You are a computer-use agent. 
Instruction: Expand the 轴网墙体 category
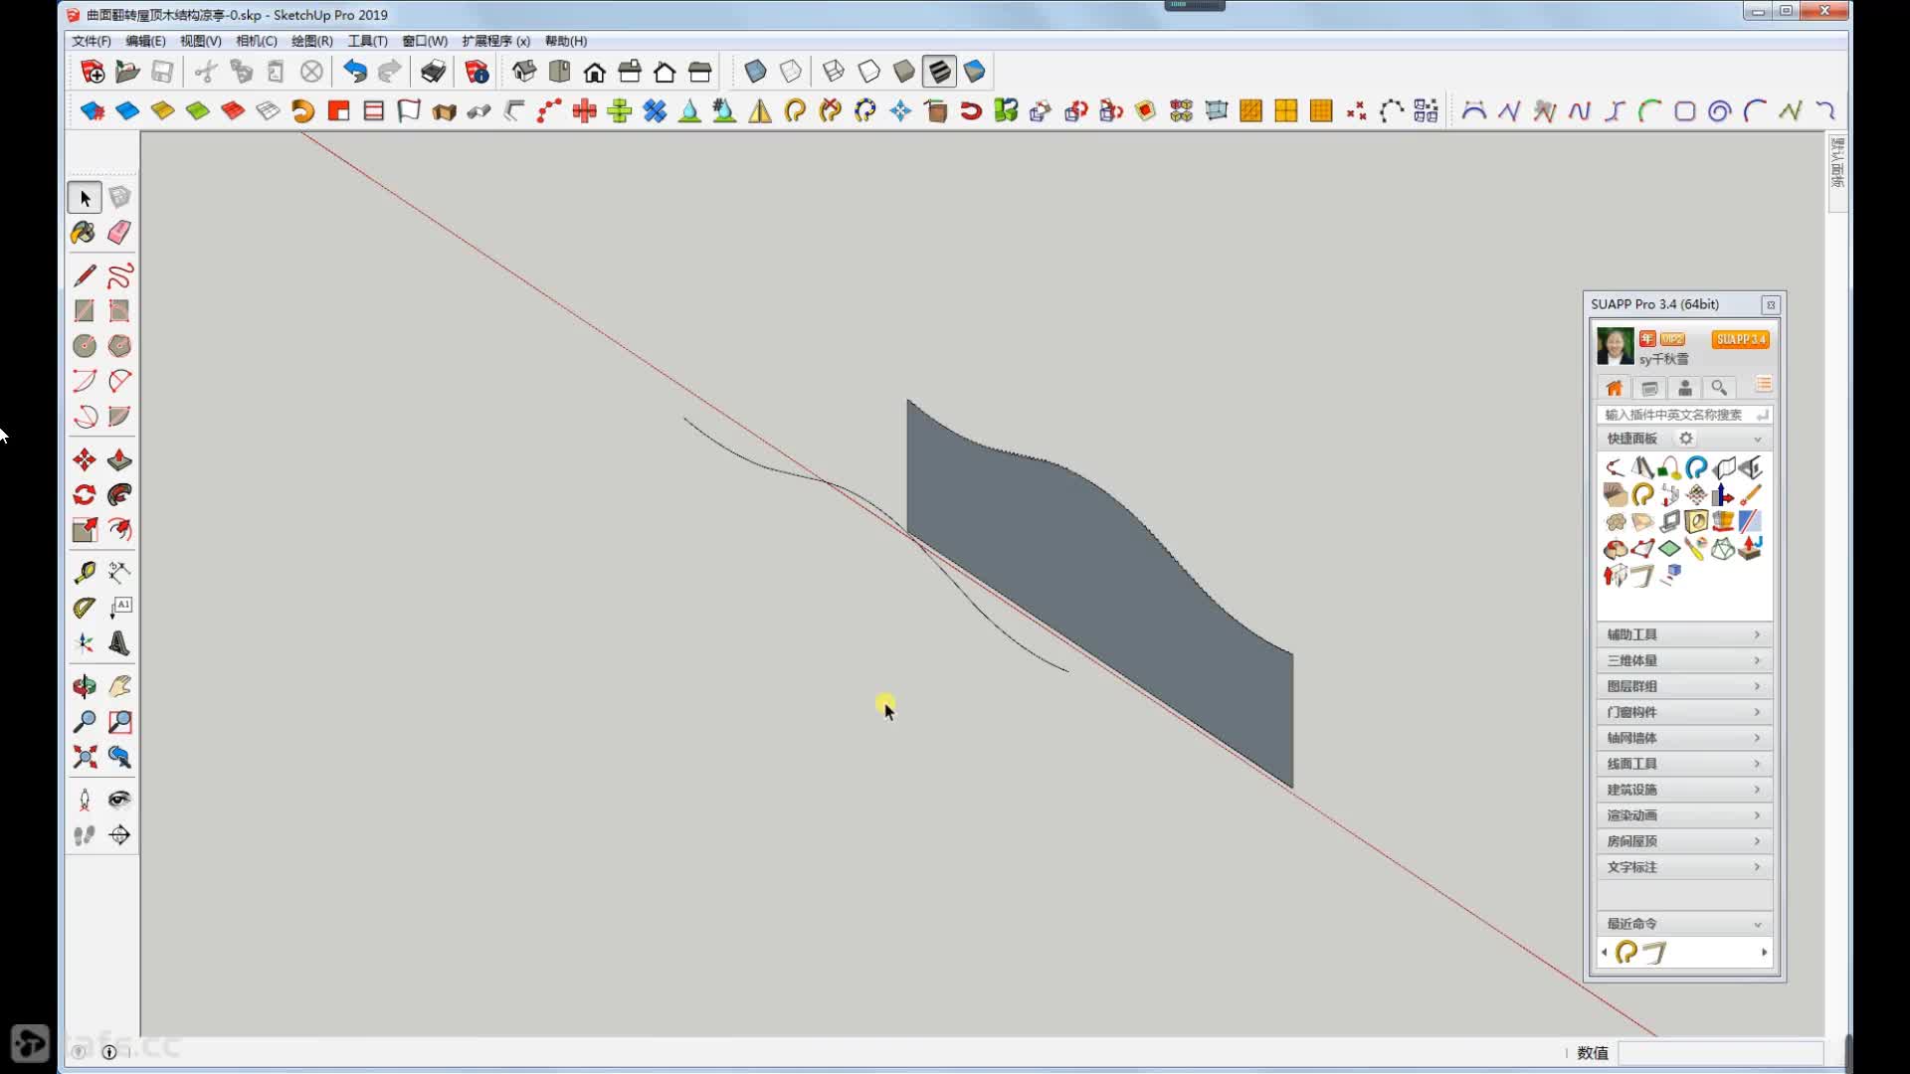pos(1684,738)
